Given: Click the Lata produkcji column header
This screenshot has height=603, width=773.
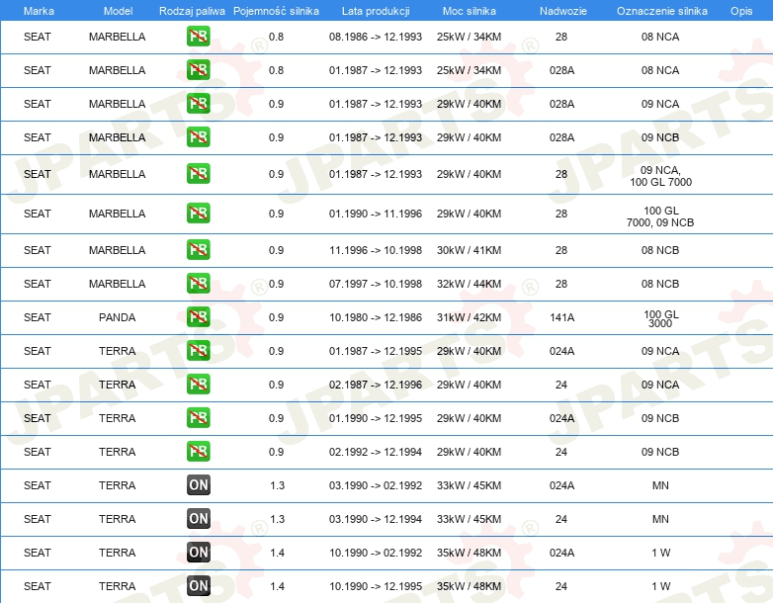Looking at the screenshot, I should (x=376, y=11).
